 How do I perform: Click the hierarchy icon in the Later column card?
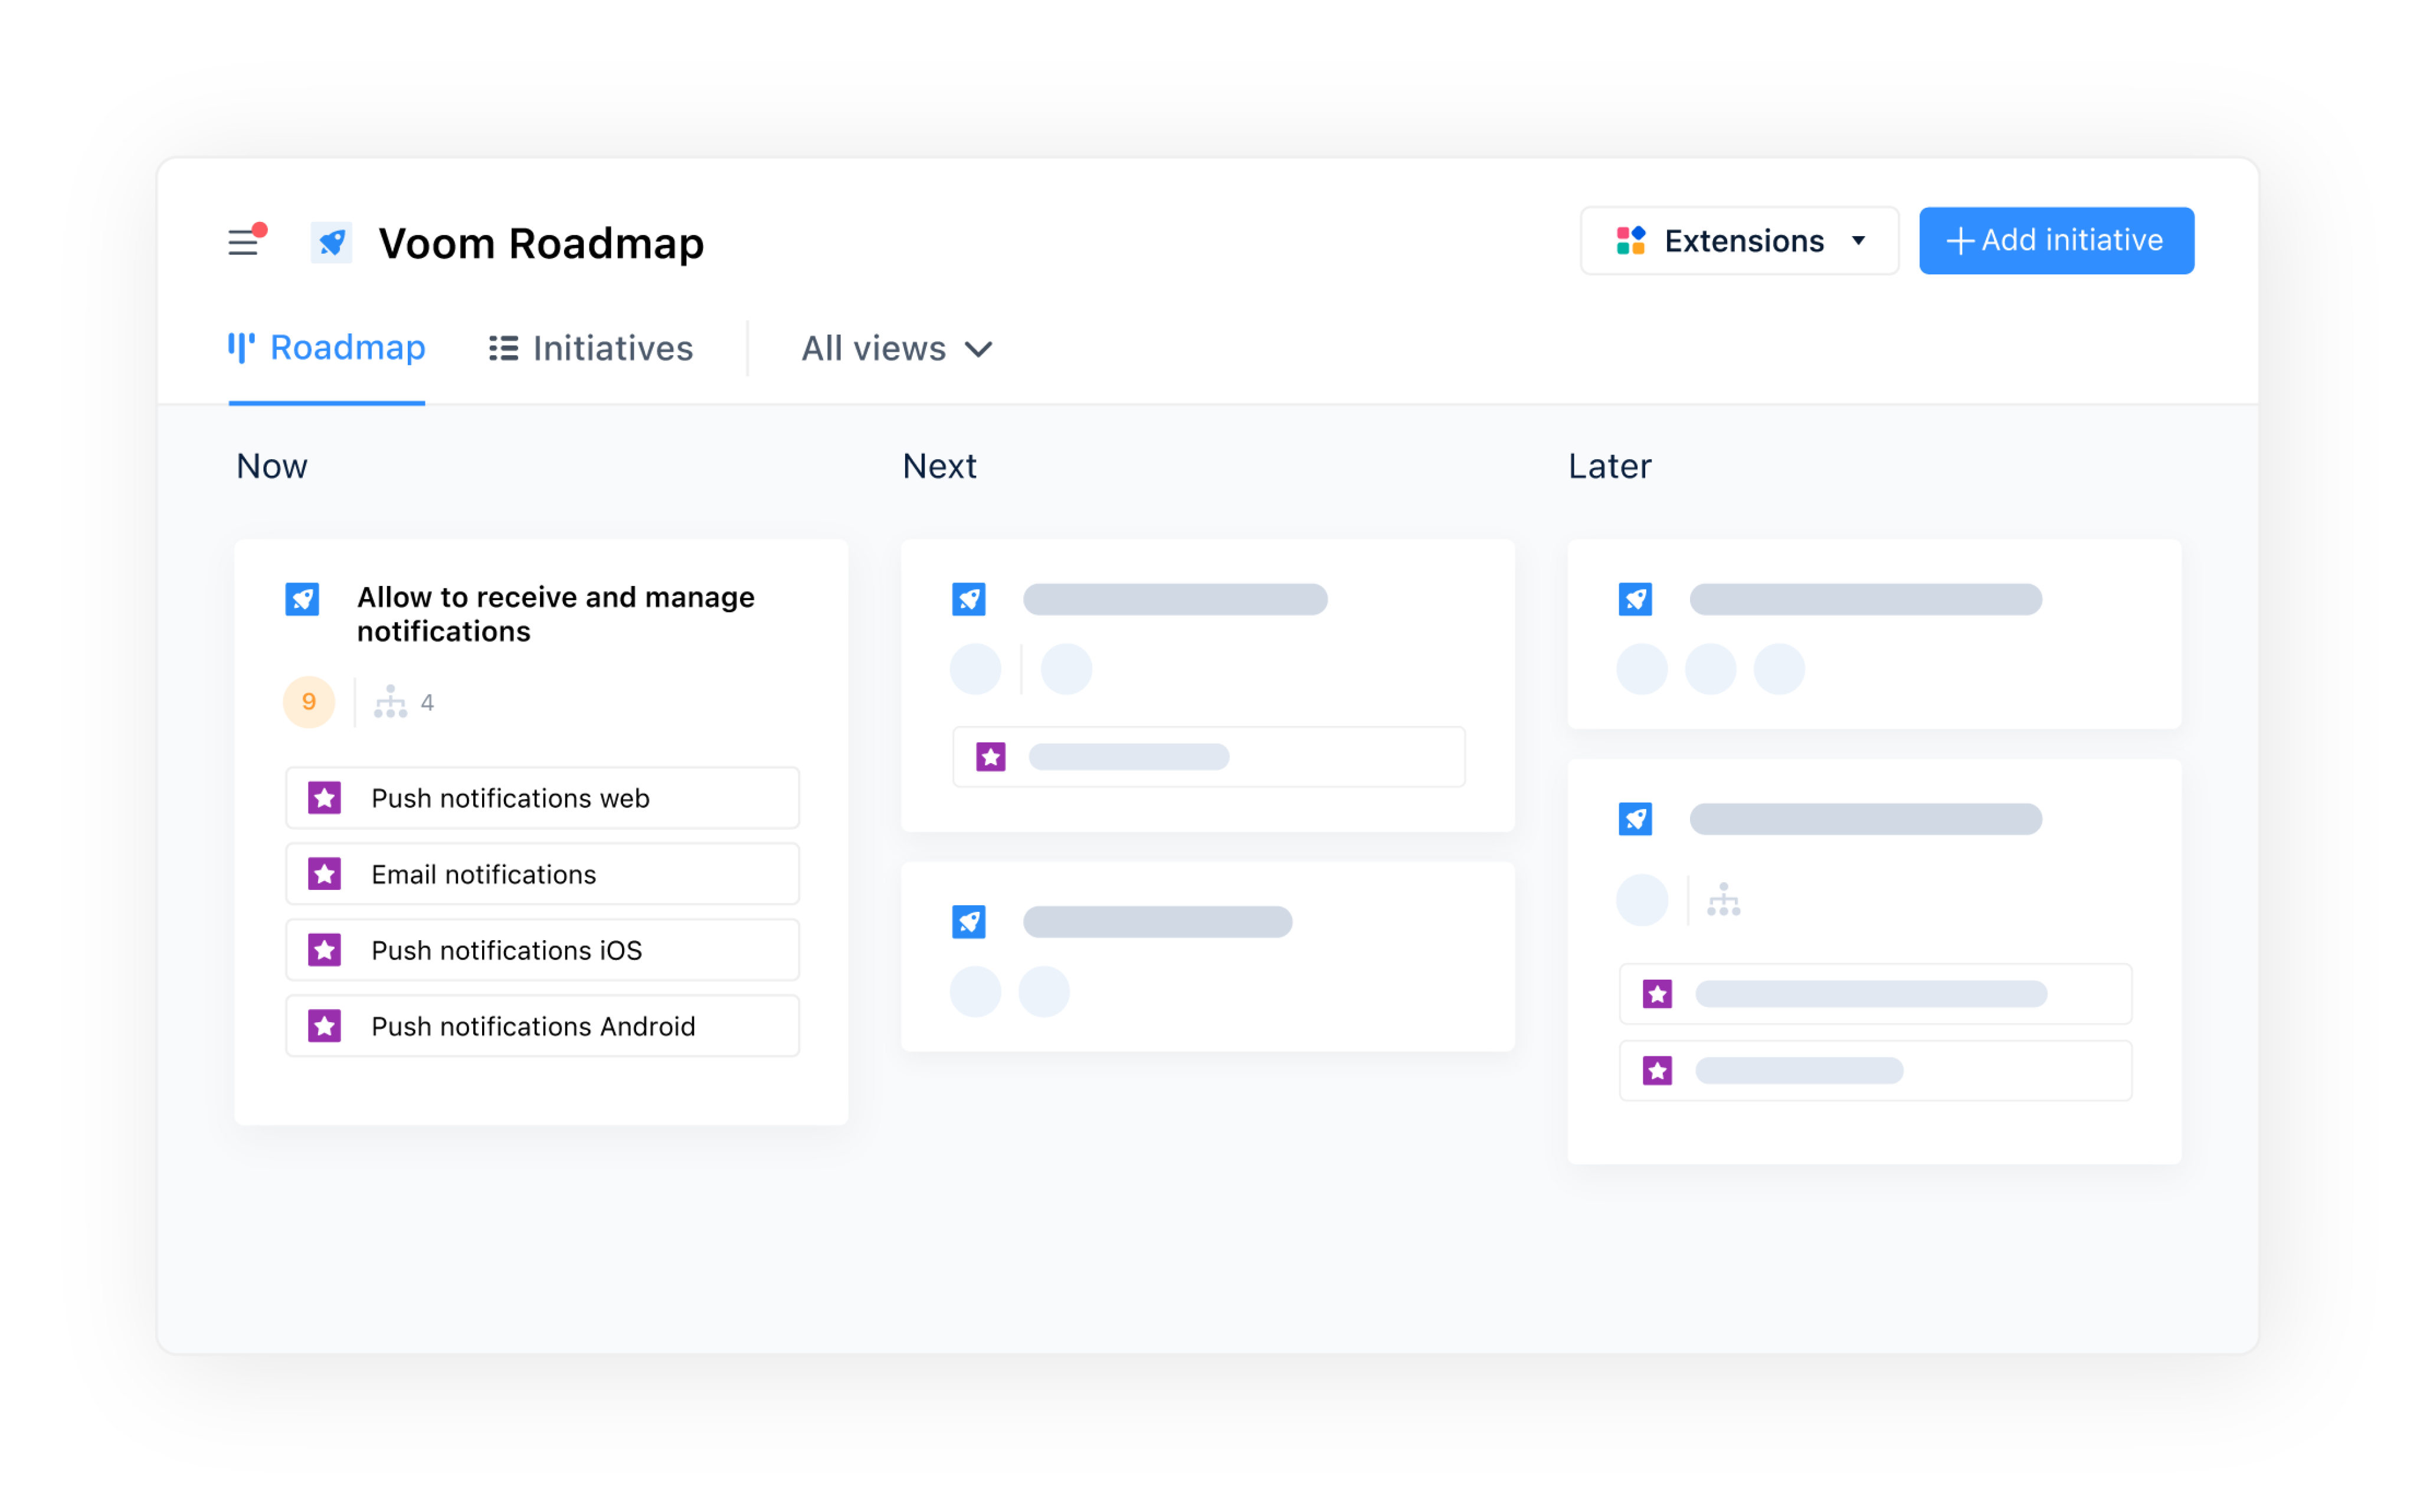[1723, 900]
